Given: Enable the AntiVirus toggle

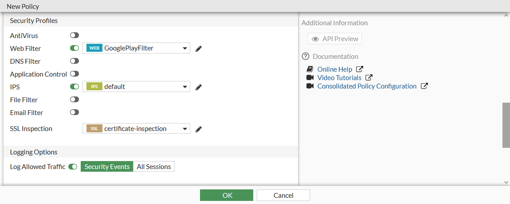Looking at the screenshot, I should [75, 35].
